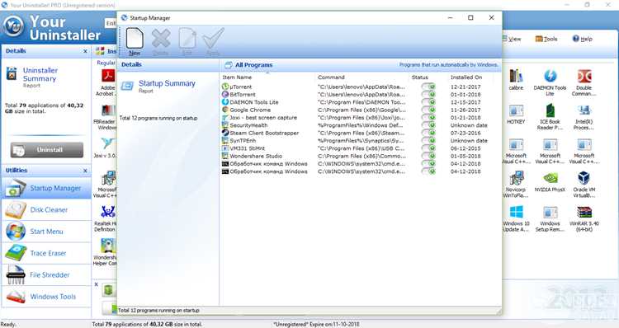This screenshot has width=619, height=328.
Task: Open the Tools menu in main window
Action: (x=546, y=39)
